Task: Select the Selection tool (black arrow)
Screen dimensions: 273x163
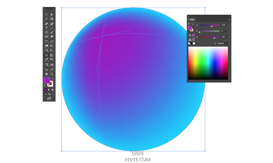Action: pos(46,15)
